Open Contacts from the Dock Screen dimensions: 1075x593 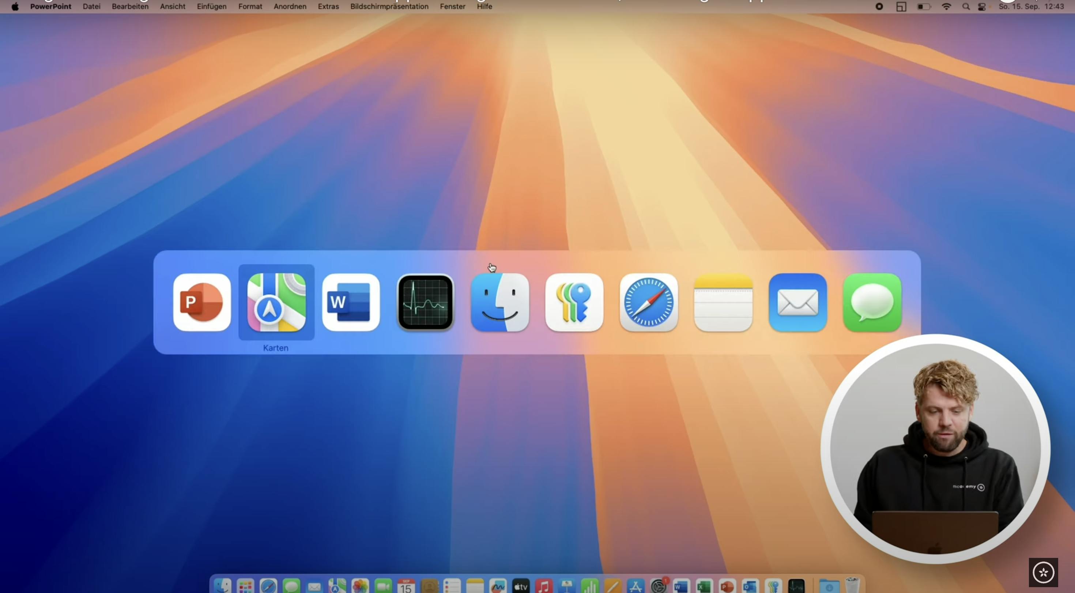(x=429, y=585)
